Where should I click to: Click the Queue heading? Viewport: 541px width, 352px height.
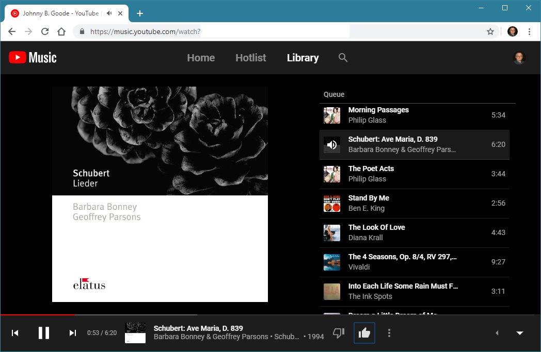coord(334,94)
